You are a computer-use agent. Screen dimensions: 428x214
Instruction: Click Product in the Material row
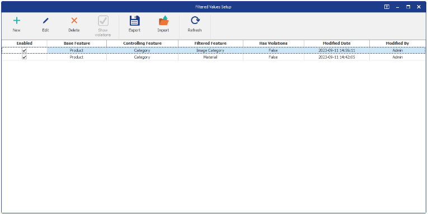coord(77,57)
